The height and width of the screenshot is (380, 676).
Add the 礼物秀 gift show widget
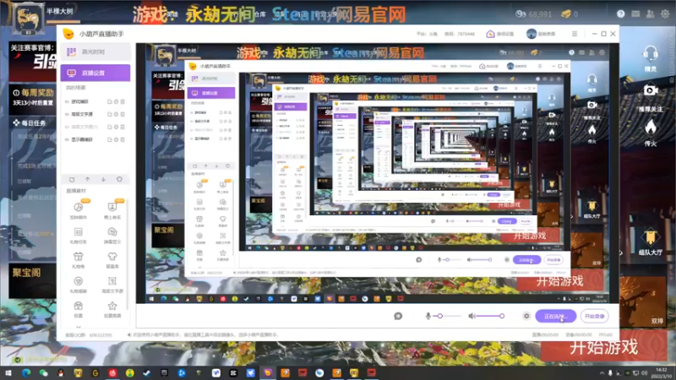coord(78,260)
